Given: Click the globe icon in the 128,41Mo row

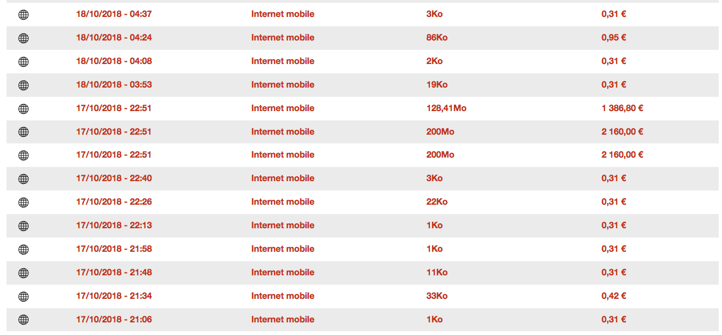Looking at the screenshot, I should pos(24,109).
